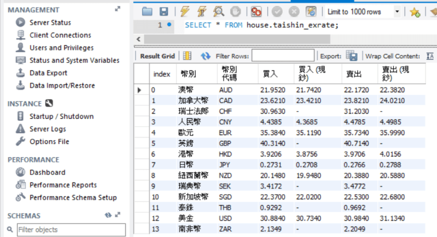Save the SQL script with the disk icon
This screenshot has width=437, height=237.
[164, 11]
